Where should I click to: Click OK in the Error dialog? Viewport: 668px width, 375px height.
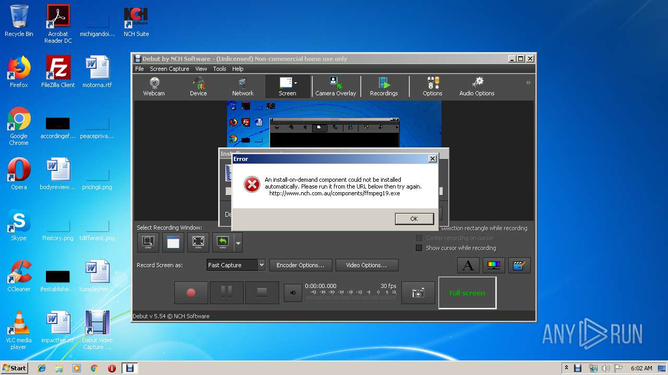click(414, 219)
